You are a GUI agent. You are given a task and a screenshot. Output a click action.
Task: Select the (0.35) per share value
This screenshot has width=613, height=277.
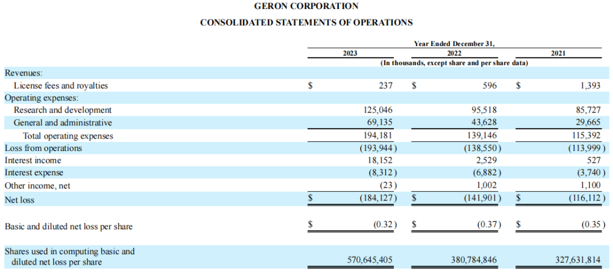[593, 225]
